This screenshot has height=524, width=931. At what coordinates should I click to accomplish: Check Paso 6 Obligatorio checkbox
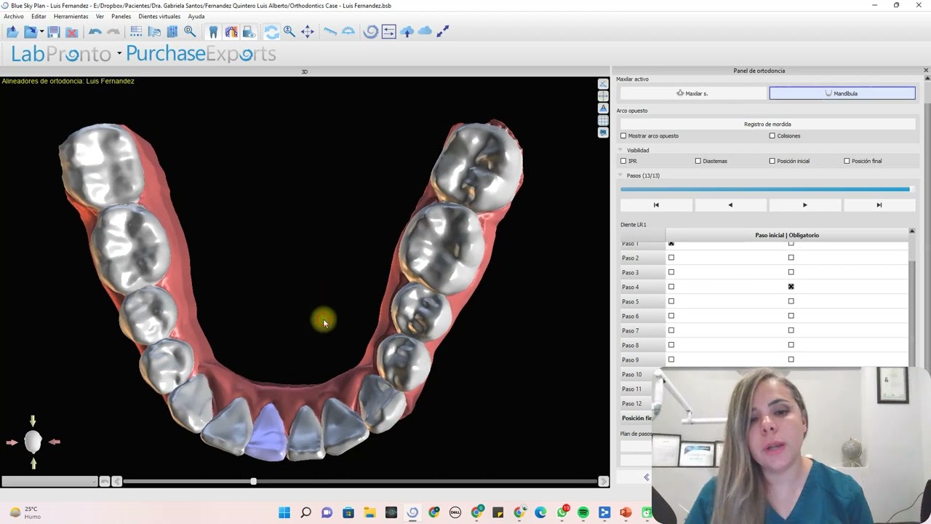coord(791,316)
